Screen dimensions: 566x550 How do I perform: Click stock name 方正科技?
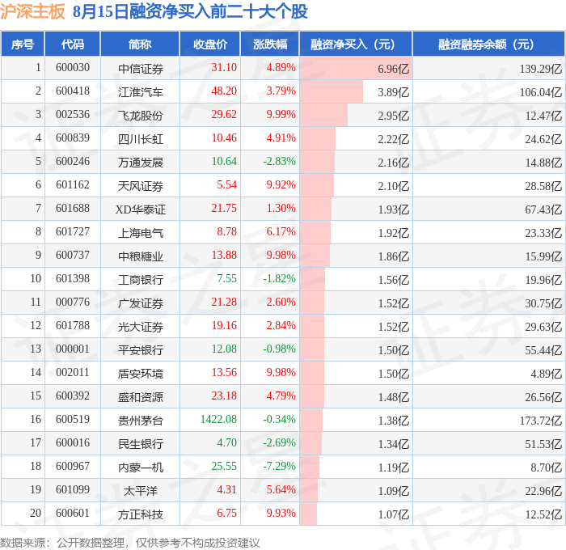click(x=141, y=514)
